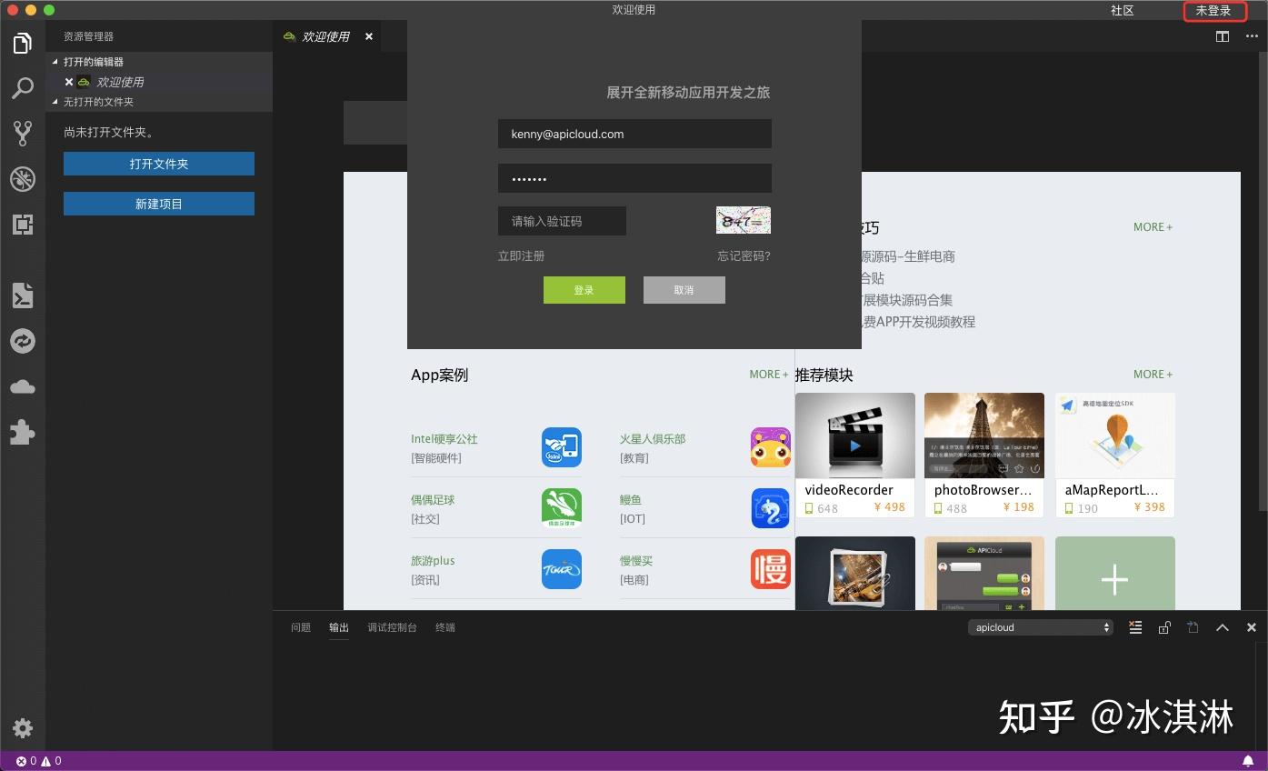Select the Search icon in the sidebar
1268x771 pixels.
[23, 88]
